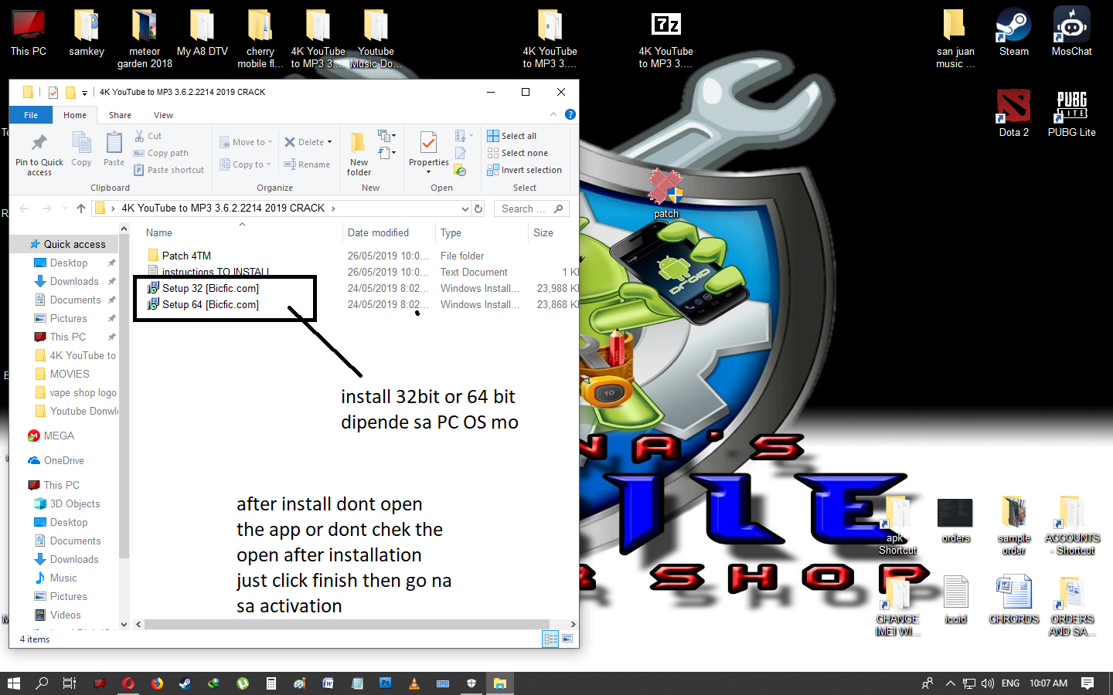Open address bar history dropdown
Image resolution: width=1113 pixels, height=695 pixels.
pyautogui.click(x=465, y=208)
